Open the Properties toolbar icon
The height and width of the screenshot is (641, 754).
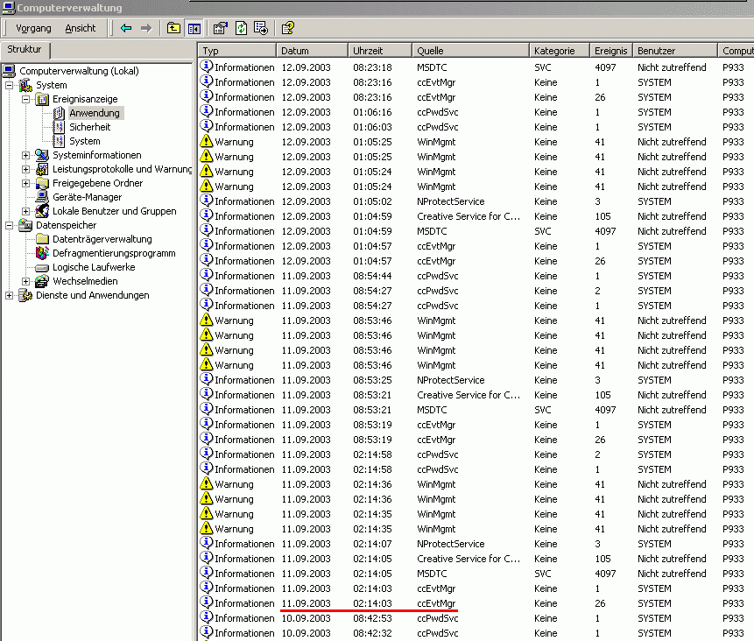tap(220, 28)
